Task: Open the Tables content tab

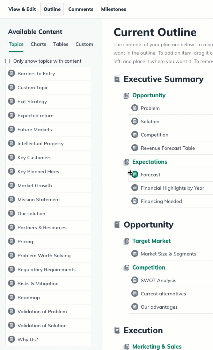Action: point(61,44)
